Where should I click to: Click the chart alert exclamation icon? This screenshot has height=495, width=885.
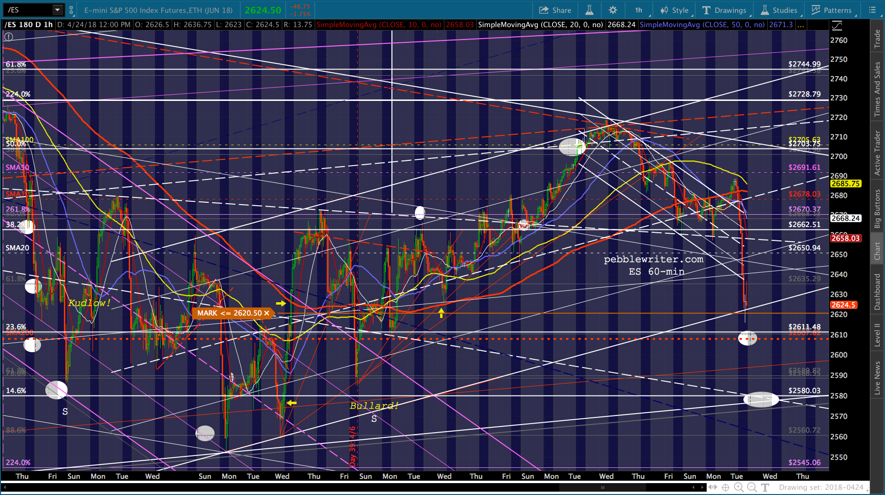click(8, 36)
